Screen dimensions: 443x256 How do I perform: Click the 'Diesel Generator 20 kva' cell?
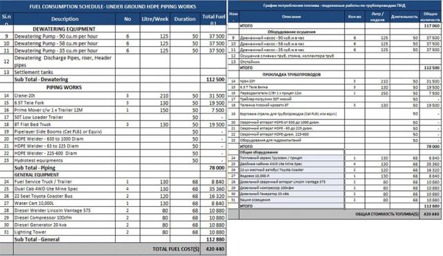coord(64,225)
